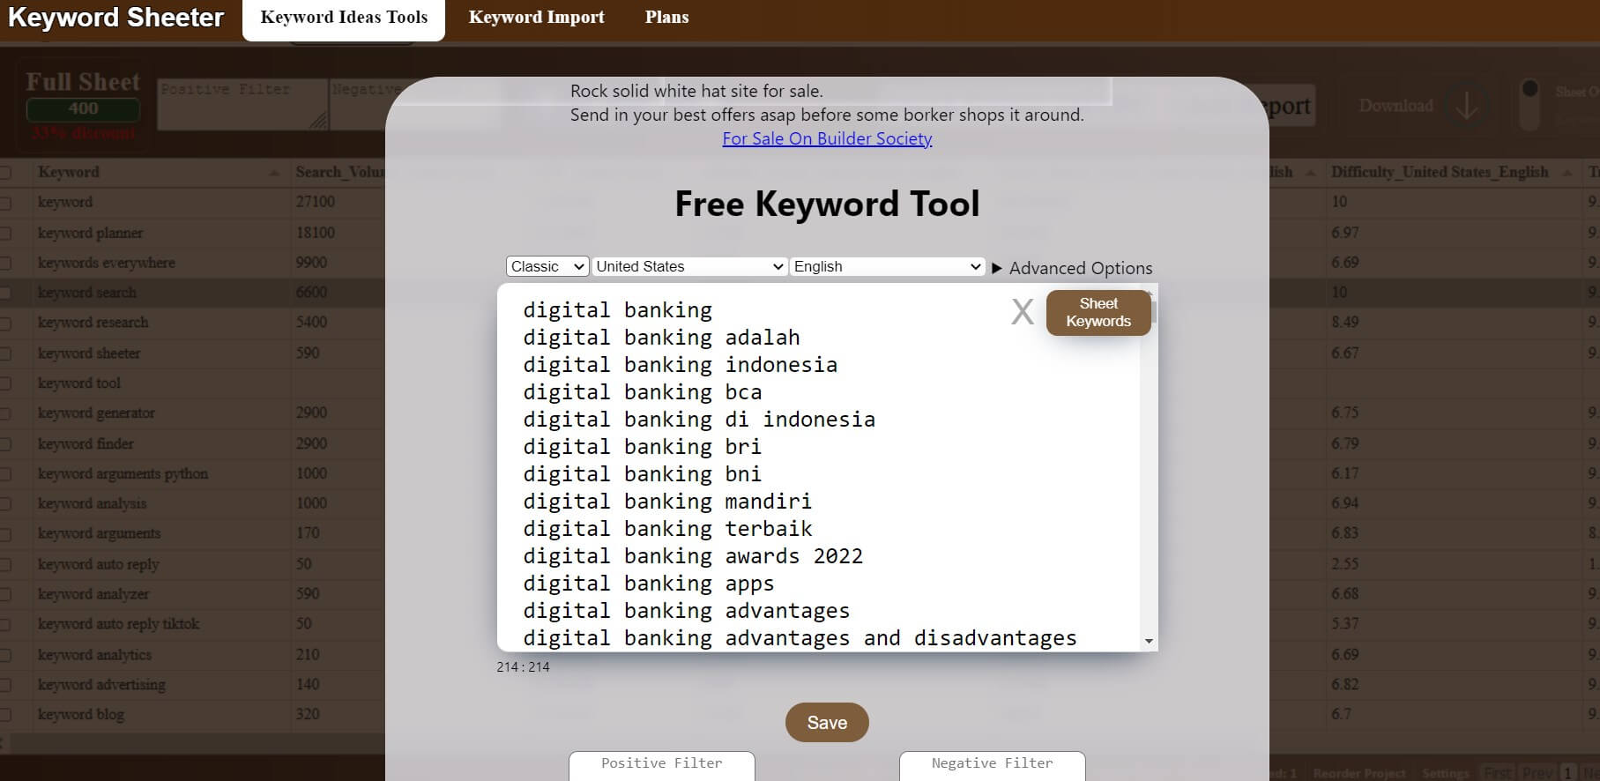Sort by the Keyword column arrow
The width and height of the screenshot is (1600, 781).
274,173
